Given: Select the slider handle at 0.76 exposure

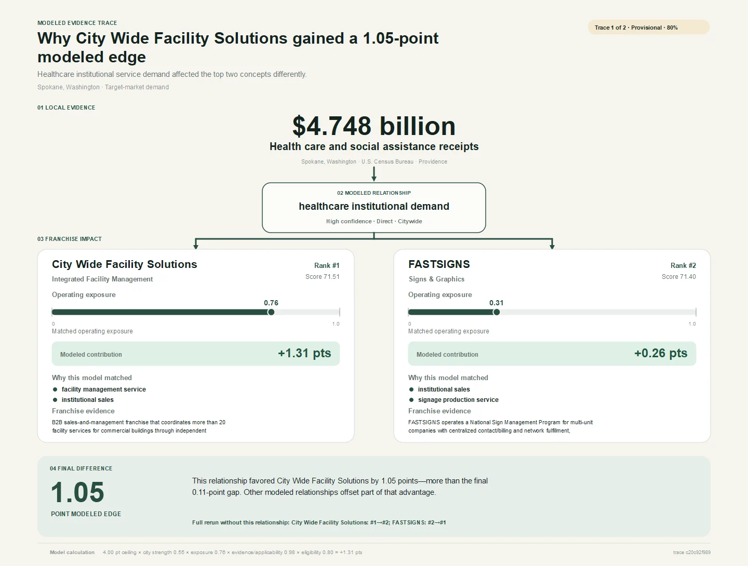Looking at the screenshot, I should 271,312.
